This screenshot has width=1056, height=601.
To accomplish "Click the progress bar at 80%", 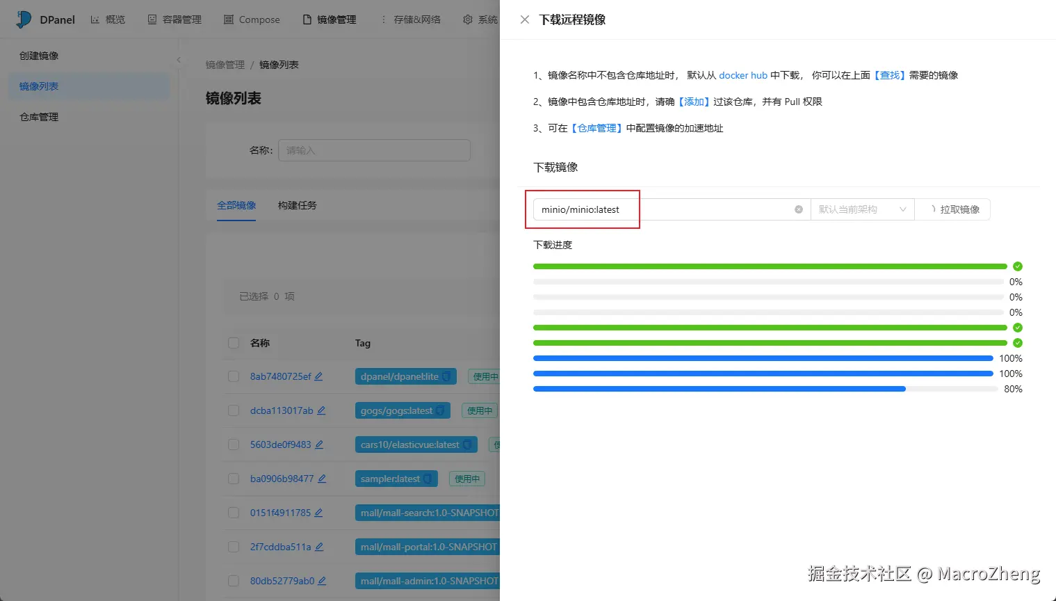I will coord(765,389).
